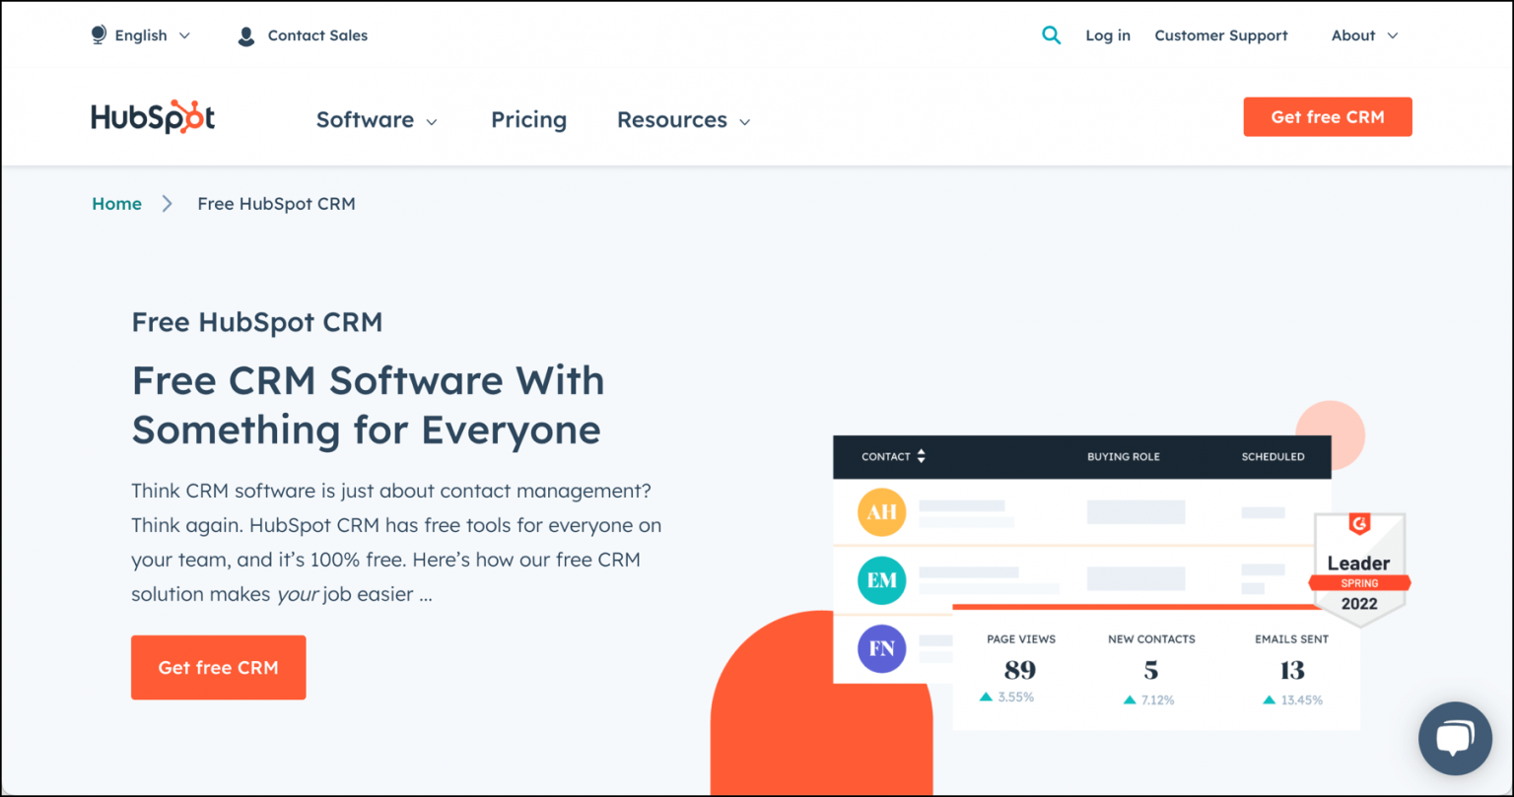Viewport: 1514px width, 797px height.
Task: Click the AH contact avatar in the preview
Action: click(x=881, y=512)
